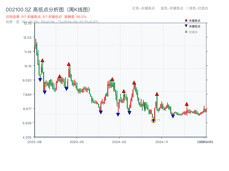Click the highest red triangle marker near the 2022-08 peak
The height and width of the screenshot is (171, 229).
coord(42,60)
